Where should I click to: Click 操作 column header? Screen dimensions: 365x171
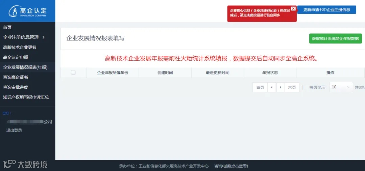click(330, 73)
